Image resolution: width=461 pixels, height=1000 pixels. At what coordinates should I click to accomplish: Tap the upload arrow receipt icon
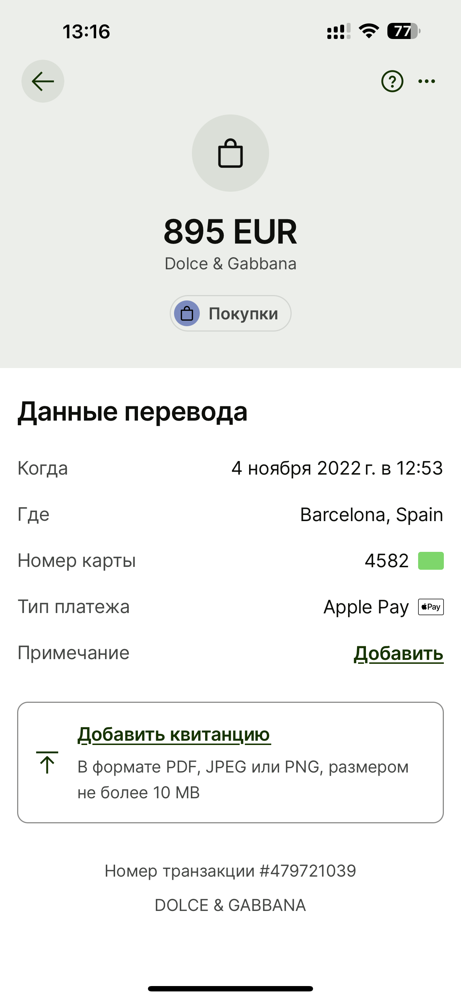pos(47,763)
